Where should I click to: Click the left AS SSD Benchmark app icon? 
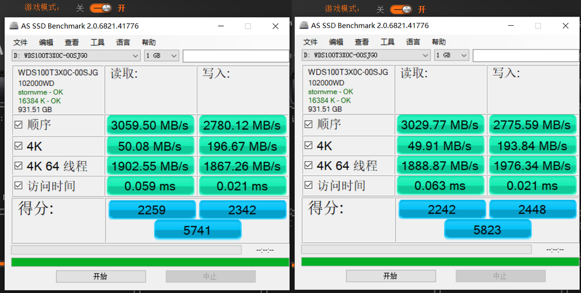(x=14, y=26)
